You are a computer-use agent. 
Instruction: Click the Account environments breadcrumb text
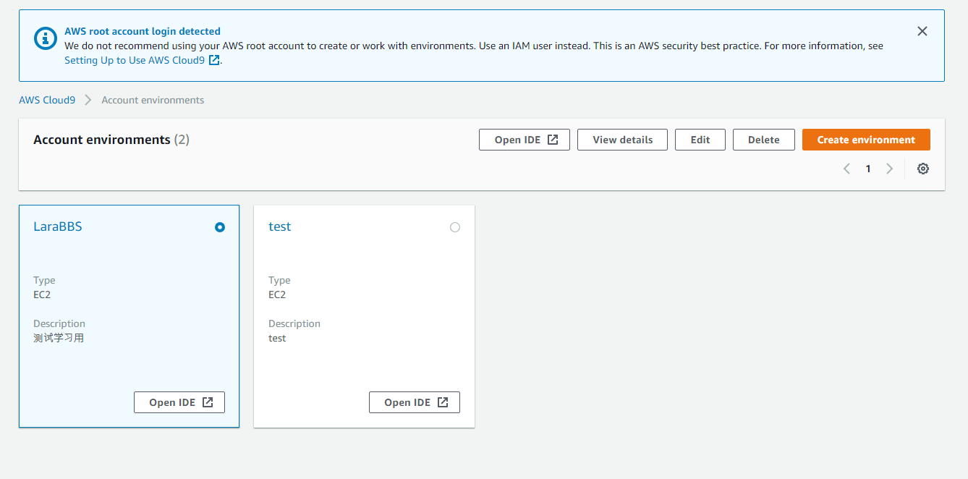(x=153, y=100)
